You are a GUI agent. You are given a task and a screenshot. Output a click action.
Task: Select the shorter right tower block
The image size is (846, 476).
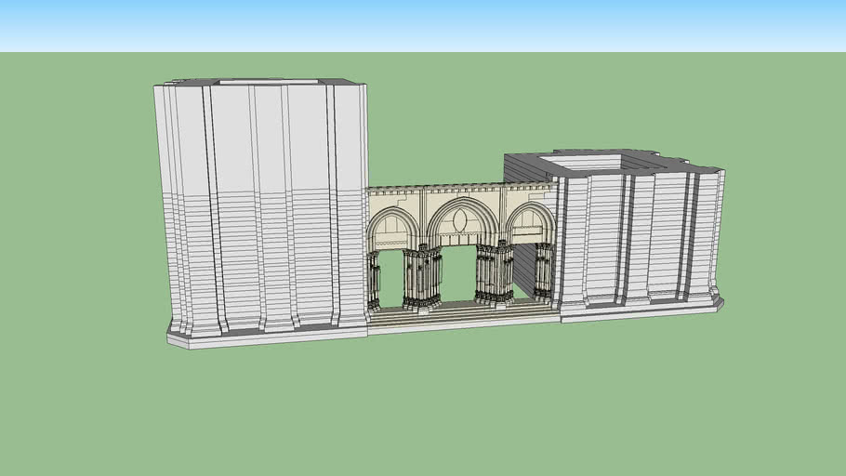[641, 232]
